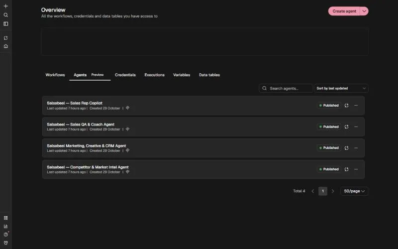
Task: Switch to the Workflows tab
Action: click(x=55, y=75)
